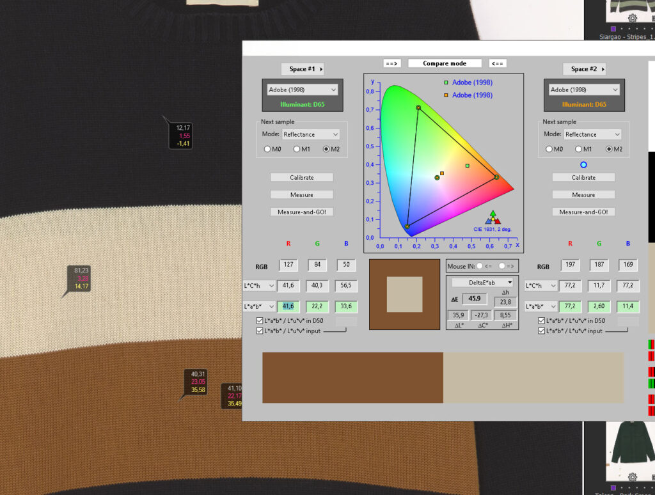The image size is (655, 495).
Task: Open Space #2 Reflectance mode dropdown
Action: click(x=592, y=134)
